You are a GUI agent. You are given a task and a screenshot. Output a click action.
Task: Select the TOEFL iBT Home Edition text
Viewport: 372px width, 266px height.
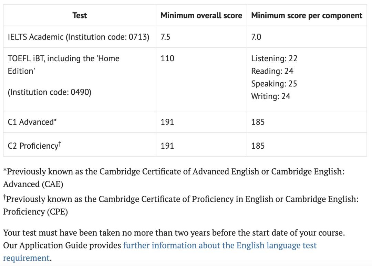point(64,65)
